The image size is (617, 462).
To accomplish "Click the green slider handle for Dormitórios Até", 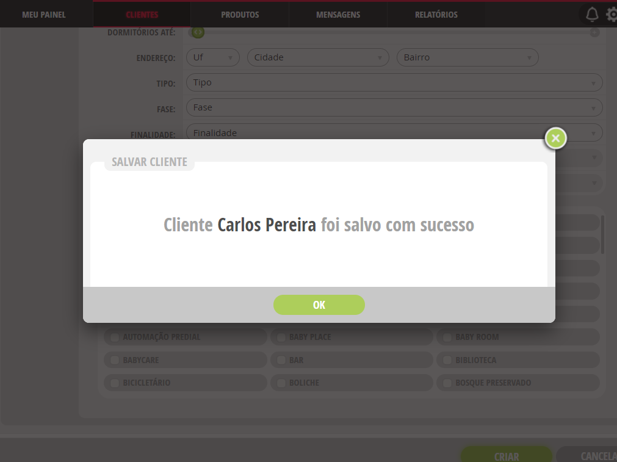I will click(198, 32).
